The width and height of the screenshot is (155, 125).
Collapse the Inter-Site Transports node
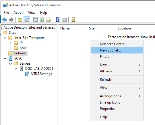pyautogui.click(x=5, y=38)
